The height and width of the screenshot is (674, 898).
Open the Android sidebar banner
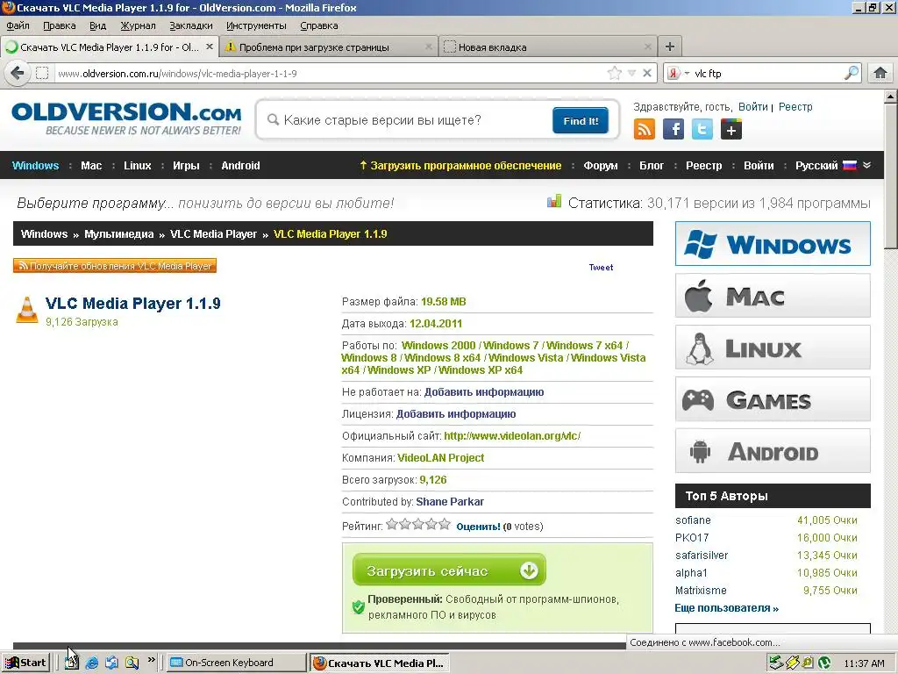[x=773, y=451]
